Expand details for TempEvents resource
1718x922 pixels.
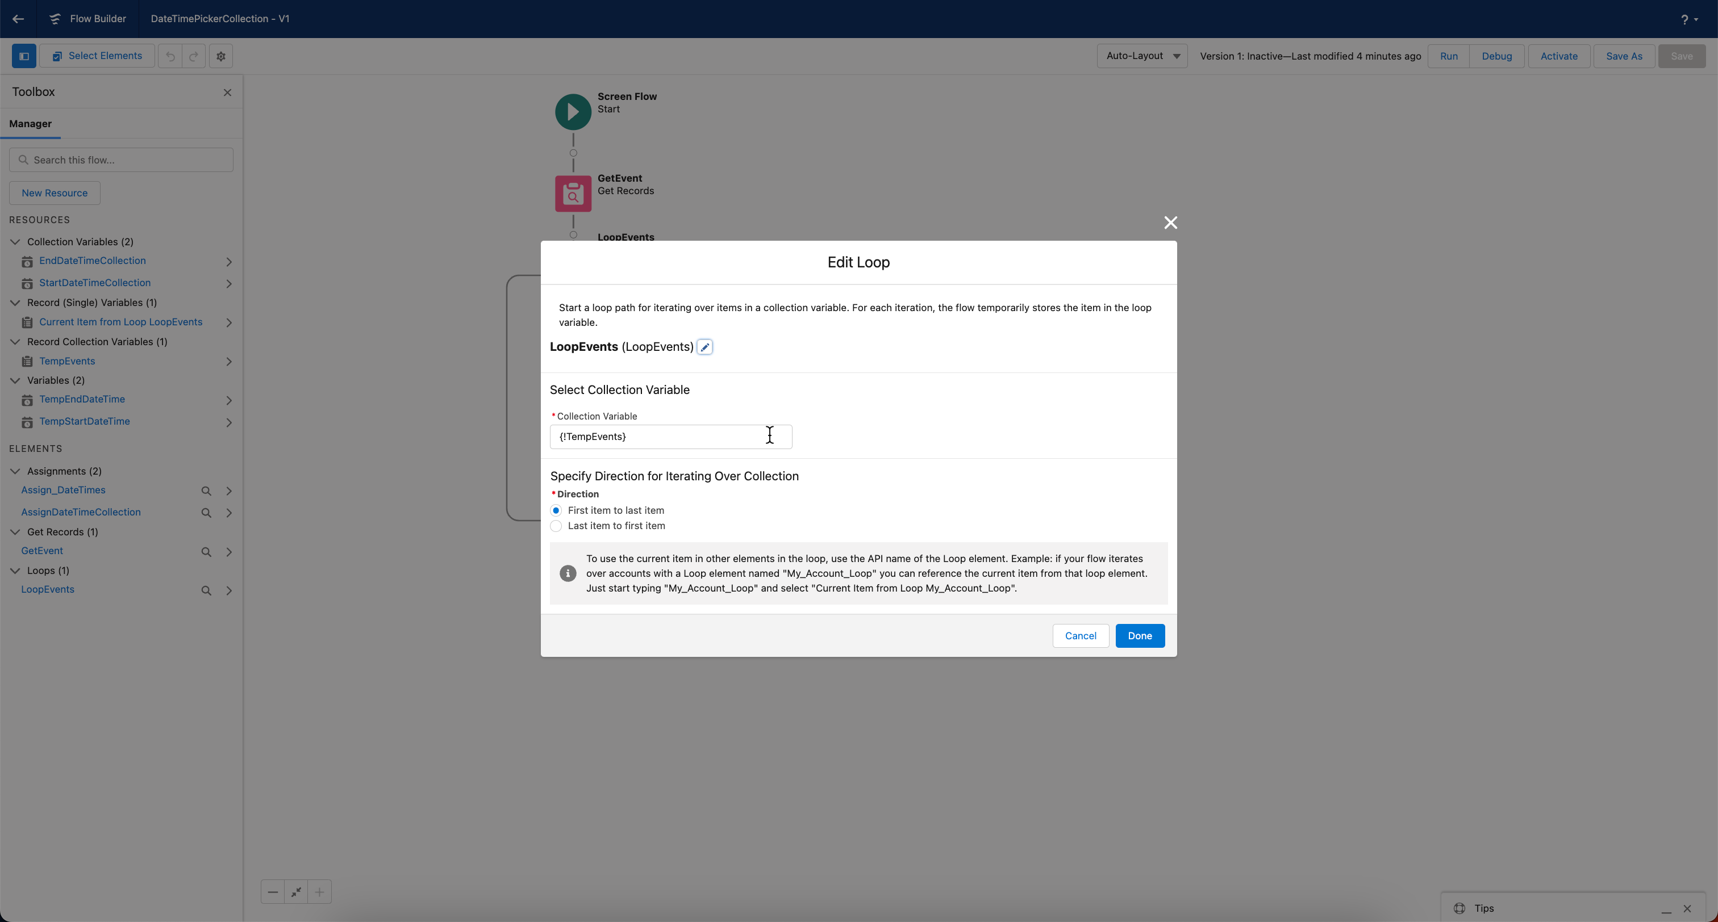[229, 362]
